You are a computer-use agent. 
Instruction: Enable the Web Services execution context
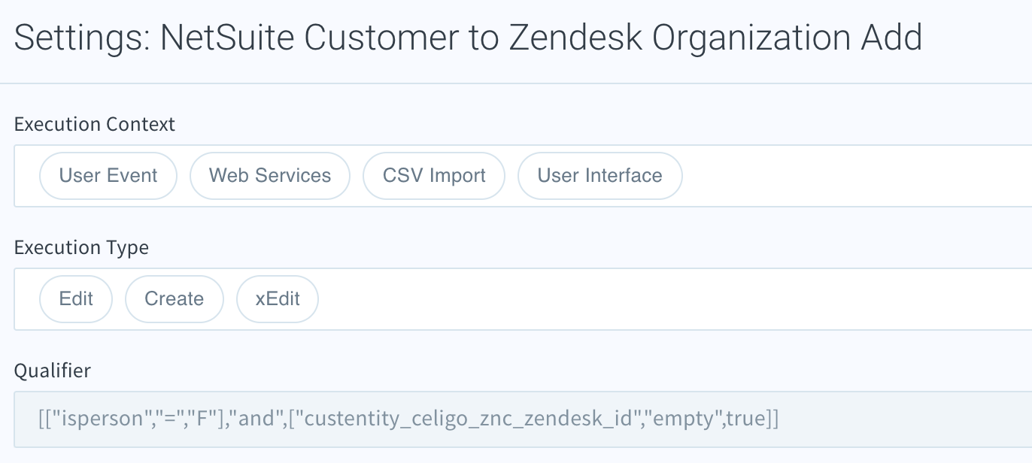pos(270,175)
